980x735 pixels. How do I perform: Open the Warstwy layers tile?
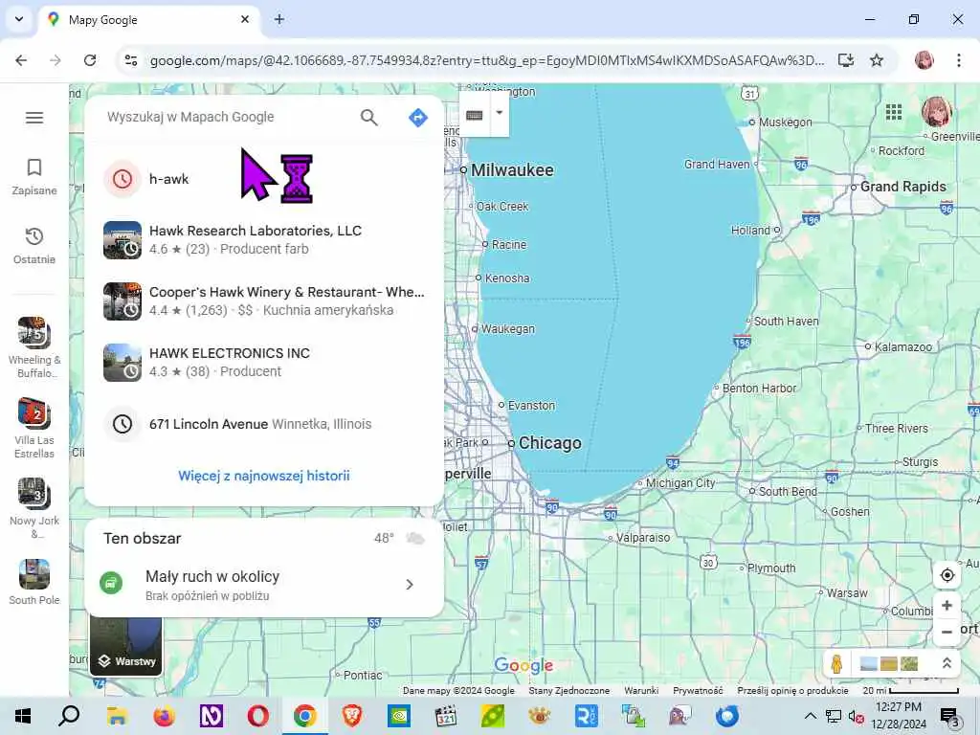point(126,646)
